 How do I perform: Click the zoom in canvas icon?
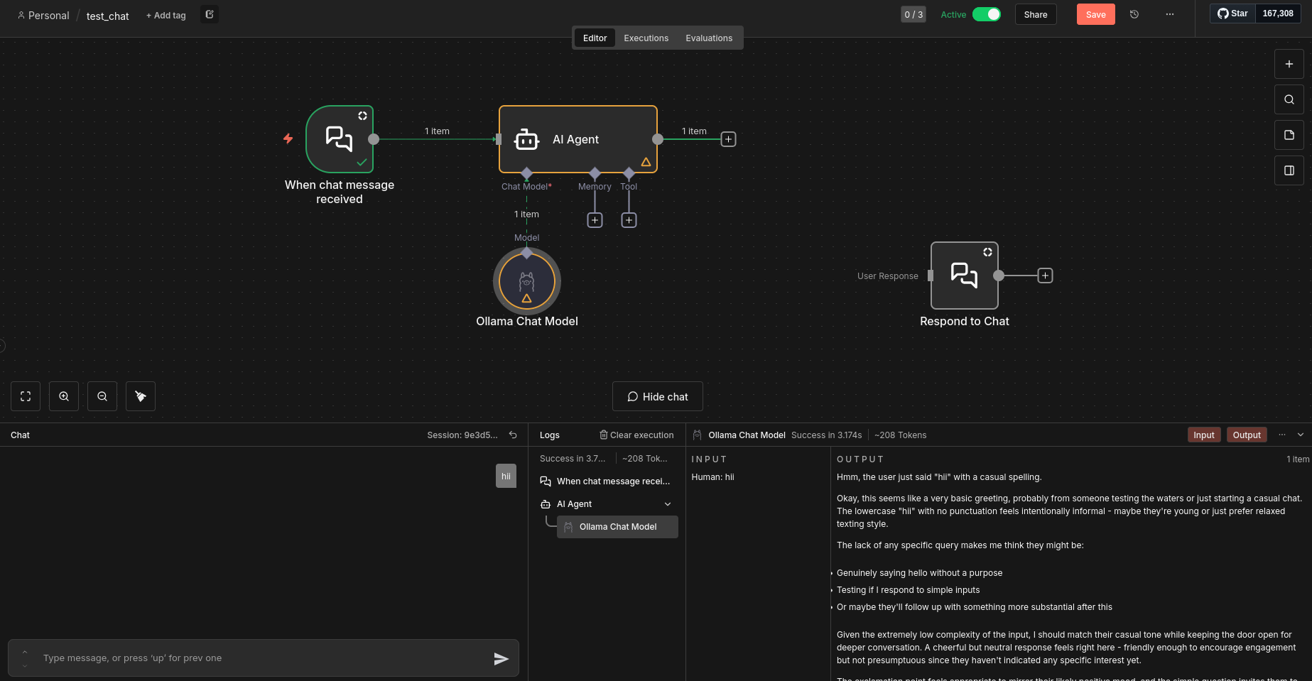64,396
